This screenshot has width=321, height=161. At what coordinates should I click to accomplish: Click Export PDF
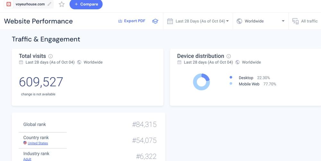pos(132,21)
